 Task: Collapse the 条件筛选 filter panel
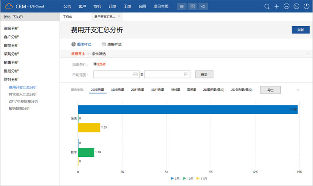pyautogui.click(x=307, y=54)
